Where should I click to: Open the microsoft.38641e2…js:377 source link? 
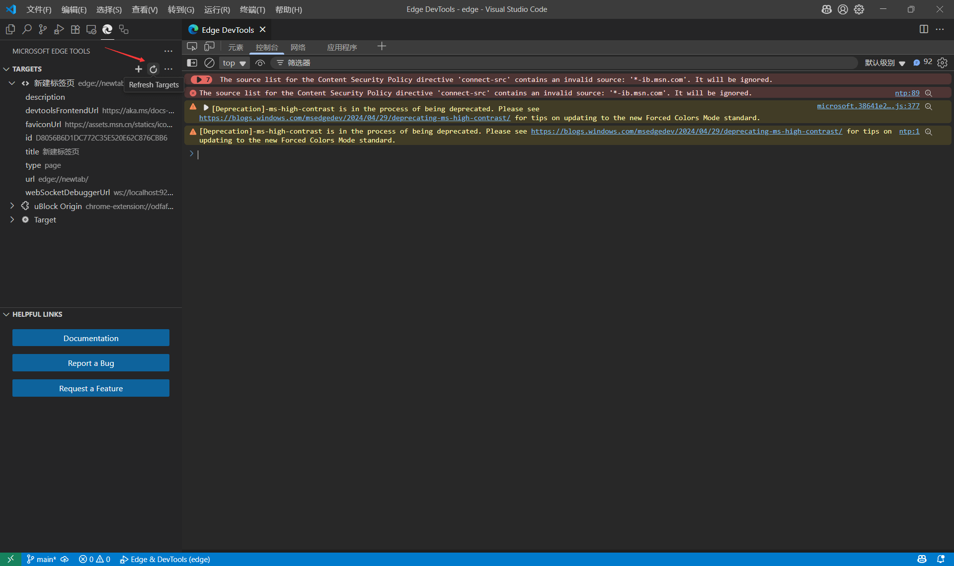click(868, 106)
